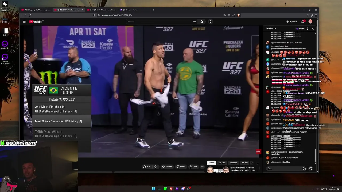The width and height of the screenshot is (342, 192).
Task: Show hidden system tray icons
Action: pos(314,189)
